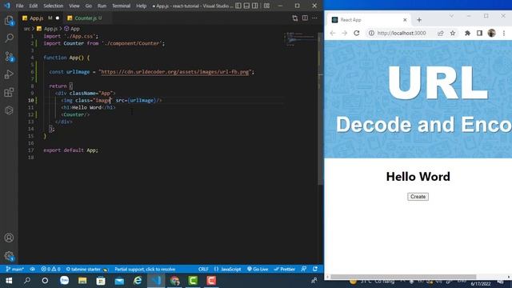Click the main branch indicator in the status bar

pyautogui.click(x=15, y=269)
